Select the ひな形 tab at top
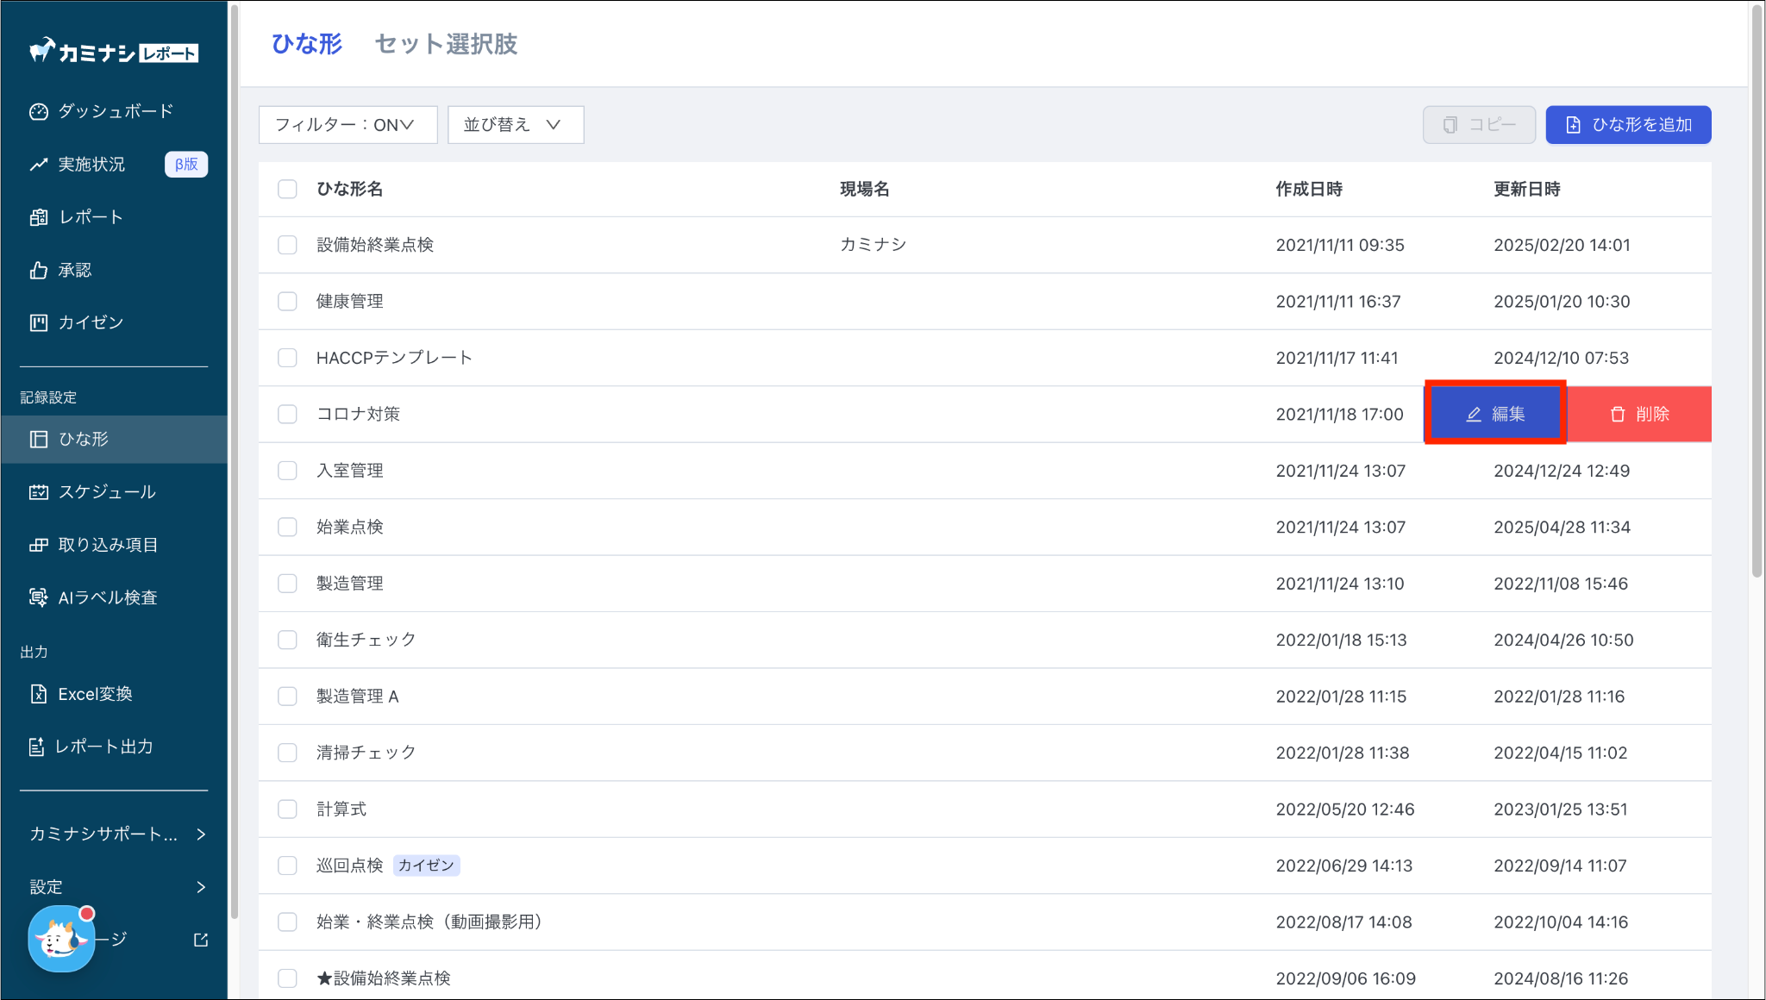 (306, 44)
